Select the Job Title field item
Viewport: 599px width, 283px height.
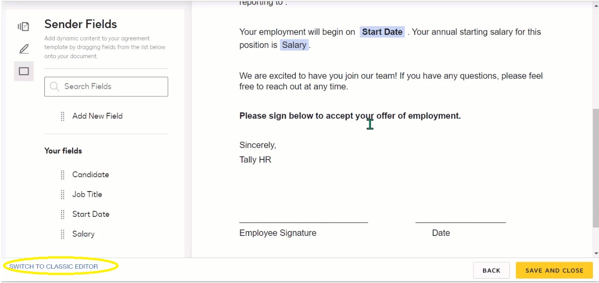87,195
